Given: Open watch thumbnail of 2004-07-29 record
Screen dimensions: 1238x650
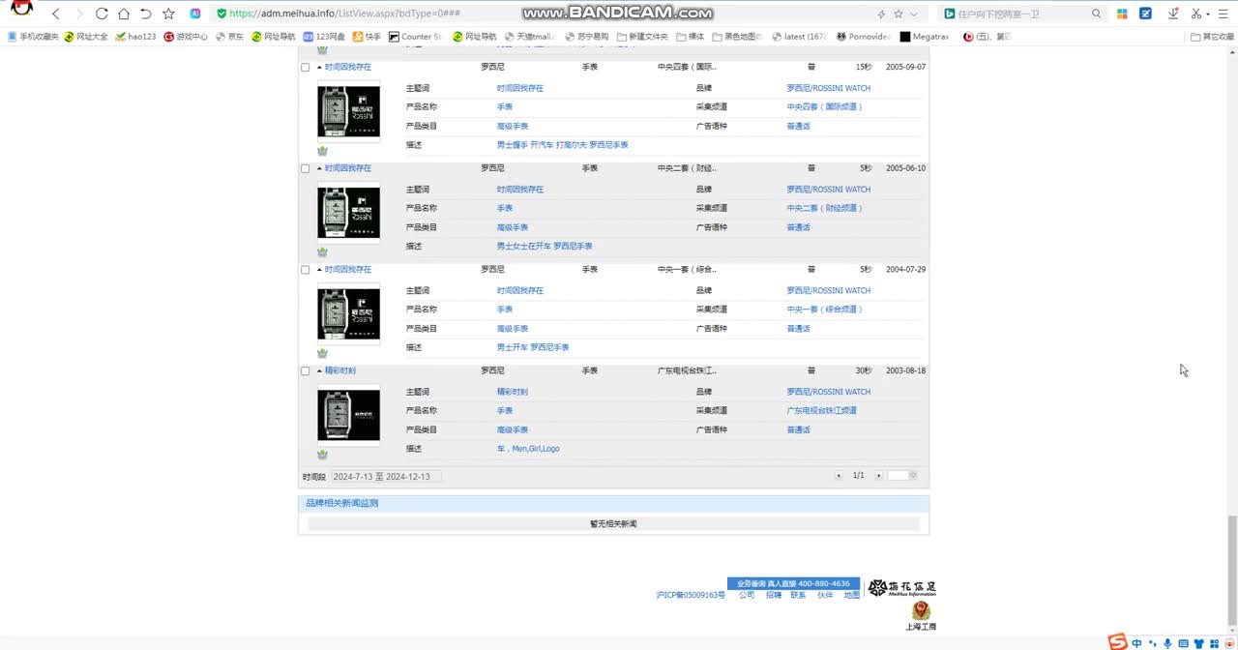Looking at the screenshot, I should coord(348,314).
